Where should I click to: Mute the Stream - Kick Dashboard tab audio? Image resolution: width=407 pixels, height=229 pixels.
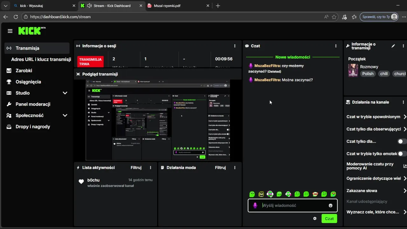pyautogui.click(x=89, y=6)
